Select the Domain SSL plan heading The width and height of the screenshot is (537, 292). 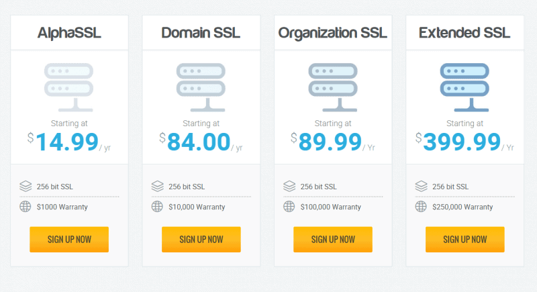[x=201, y=33]
